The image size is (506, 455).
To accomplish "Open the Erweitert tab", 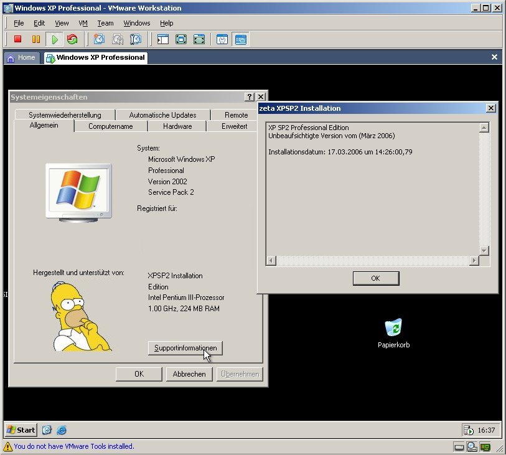I will pos(234,126).
